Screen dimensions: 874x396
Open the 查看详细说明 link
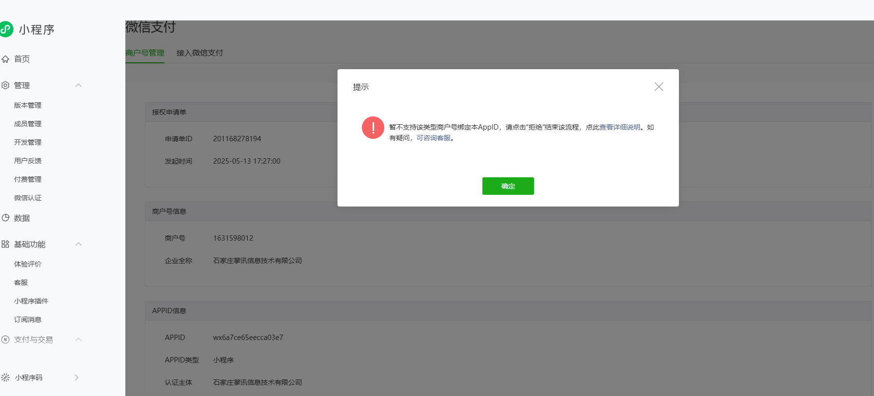[x=620, y=127]
